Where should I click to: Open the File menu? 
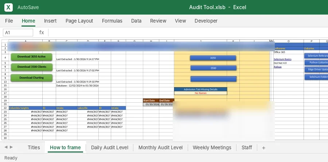(9, 21)
